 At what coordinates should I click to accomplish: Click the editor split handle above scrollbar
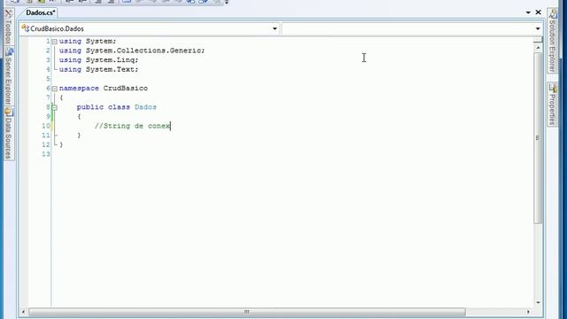click(x=538, y=40)
